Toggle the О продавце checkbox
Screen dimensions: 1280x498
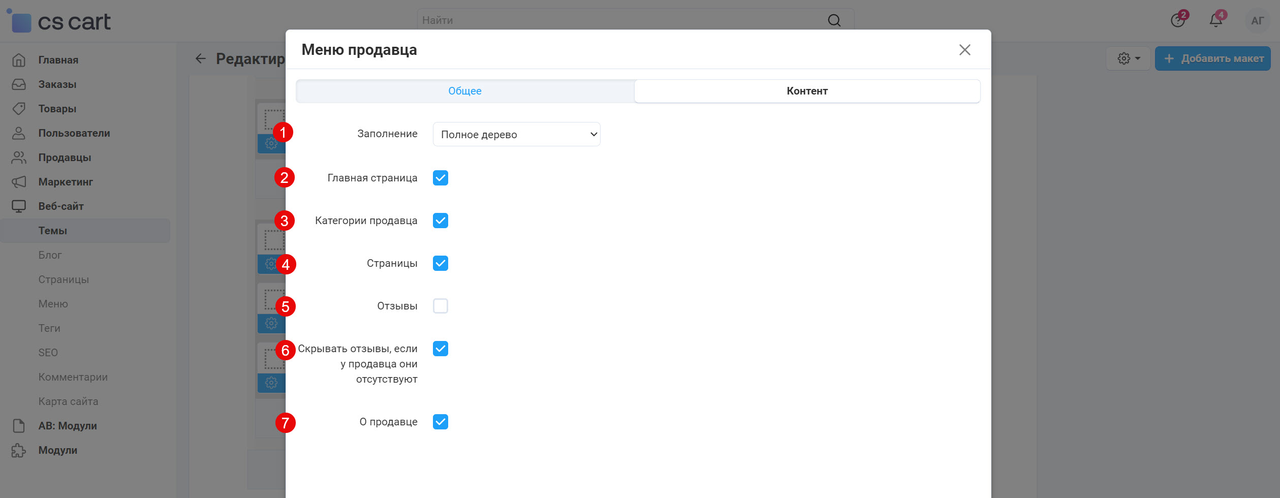[x=440, y=422]
